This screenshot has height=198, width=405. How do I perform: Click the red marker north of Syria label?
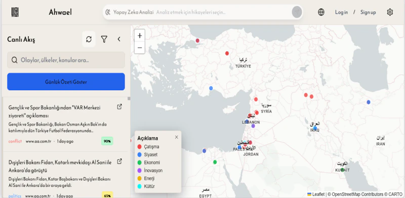coord(256,99)
